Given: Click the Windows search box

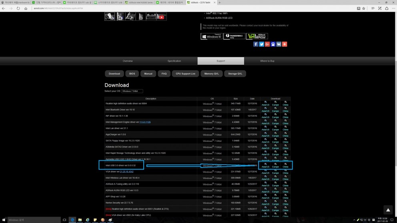Looking at the screenshot, I should [x=34, y=220].
